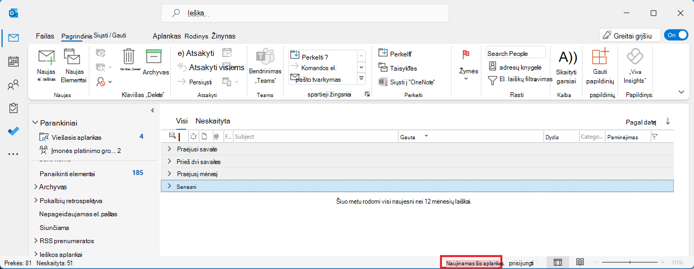Click the Ignore conversation icon

click(100, 53)
